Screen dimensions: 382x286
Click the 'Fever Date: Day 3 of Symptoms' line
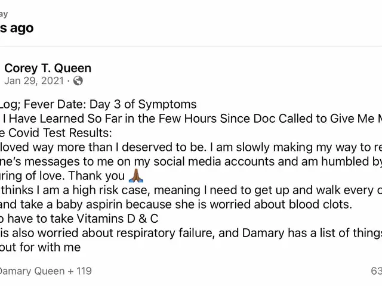coord(110,104)
